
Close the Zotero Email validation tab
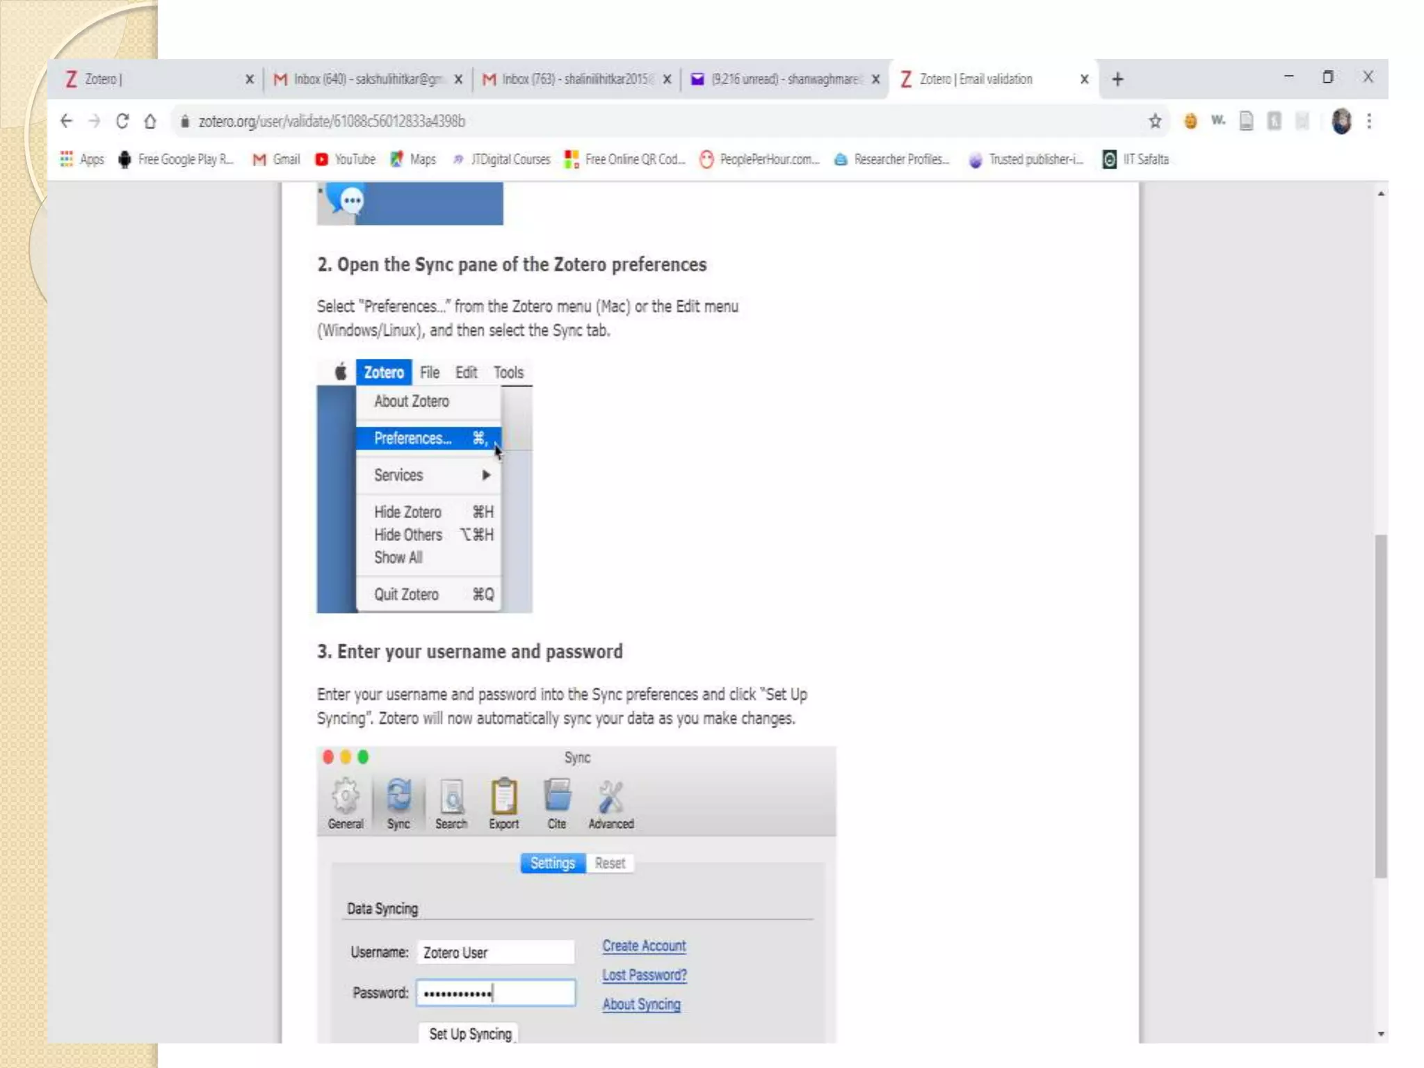coord(1084,79)
